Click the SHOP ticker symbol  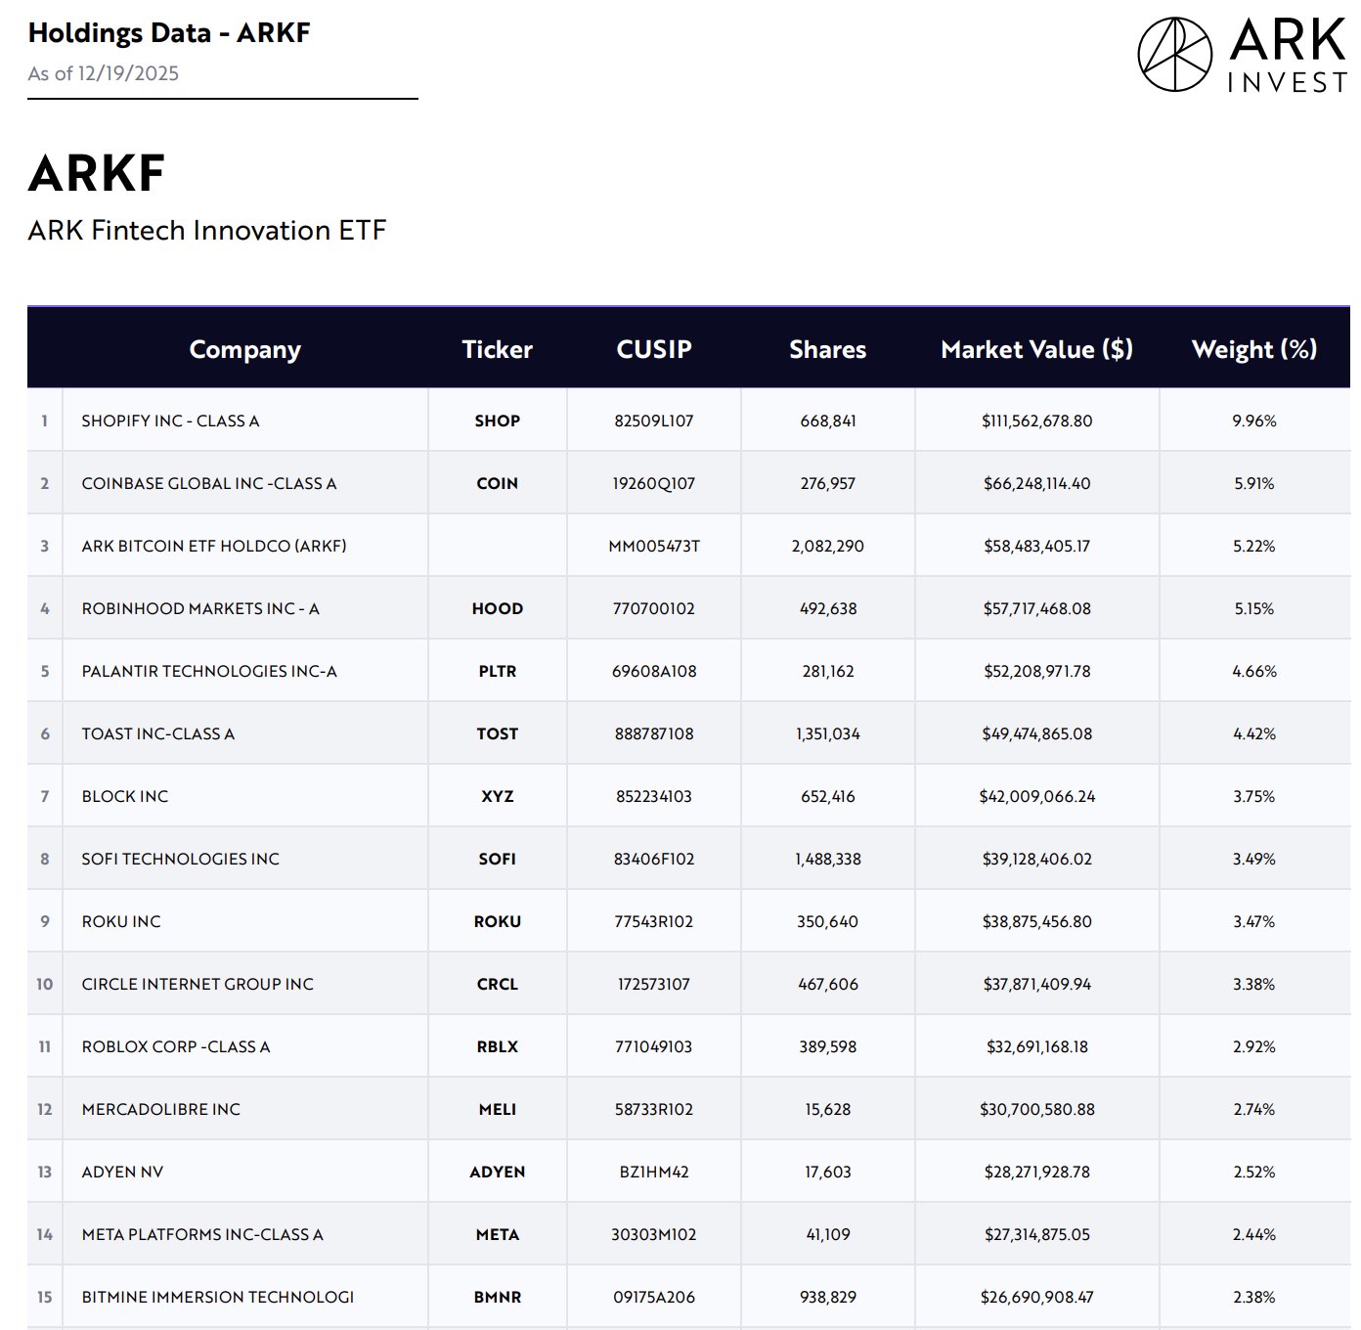(x=497, y=421)
